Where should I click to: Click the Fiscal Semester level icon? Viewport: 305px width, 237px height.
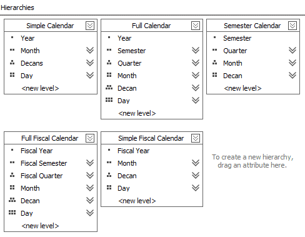click(12, 163)
